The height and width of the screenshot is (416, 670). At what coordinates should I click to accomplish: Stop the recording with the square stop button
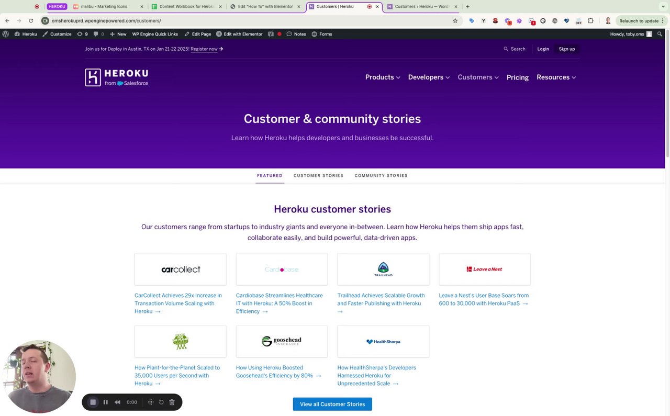[93, 402]
